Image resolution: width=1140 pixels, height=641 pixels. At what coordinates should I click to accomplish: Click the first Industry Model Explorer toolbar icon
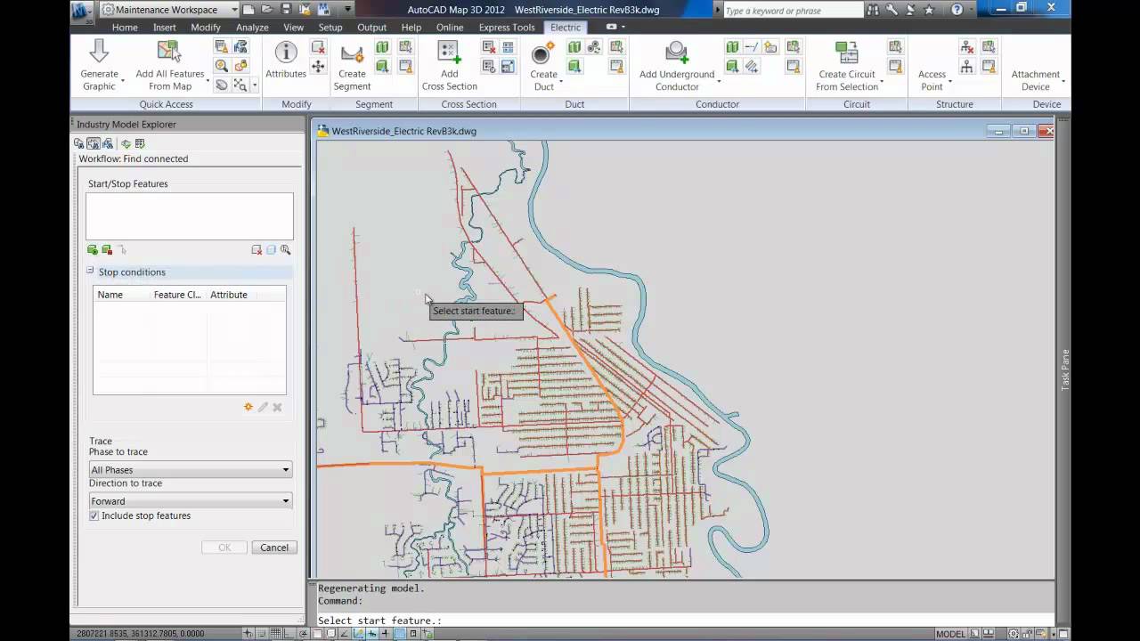point(79,143)
